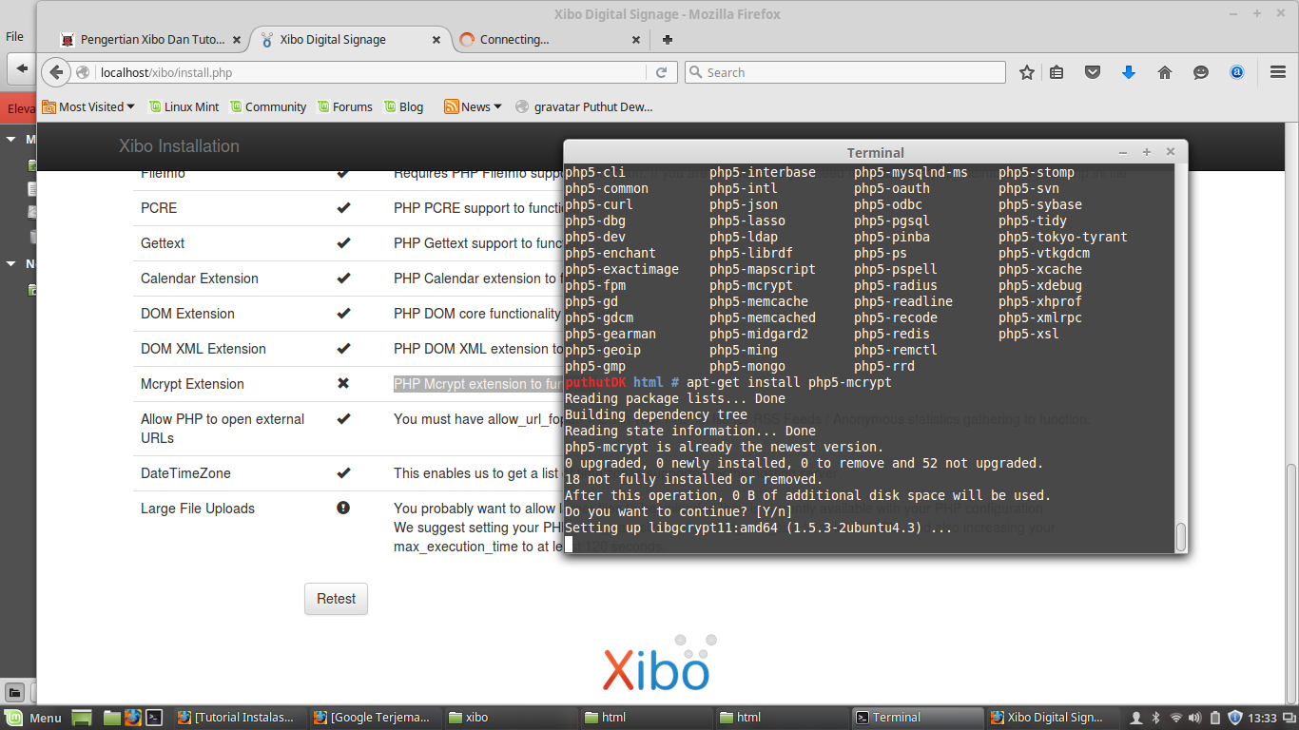
Task: Open Bluetooth tray icon
Action: [1156, 718]
